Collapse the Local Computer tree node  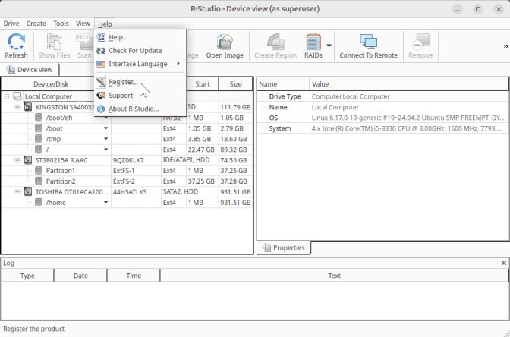point(7,96)
